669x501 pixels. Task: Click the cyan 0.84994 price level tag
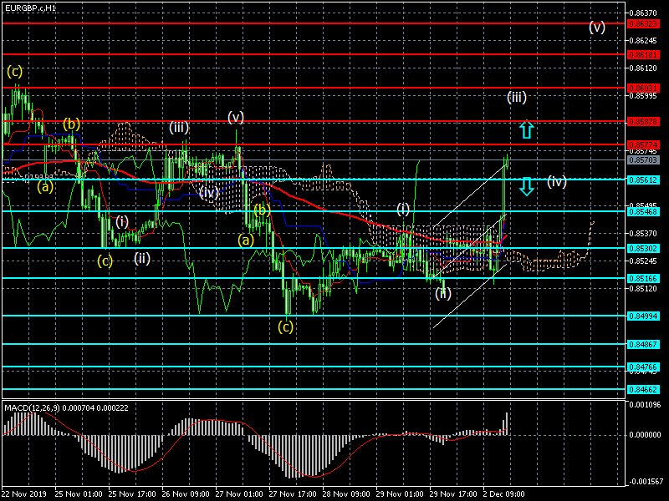(x=646, y=316)
